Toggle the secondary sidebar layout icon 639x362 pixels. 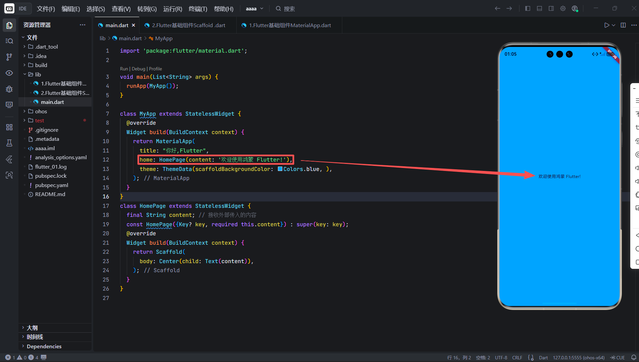[551, 8]
